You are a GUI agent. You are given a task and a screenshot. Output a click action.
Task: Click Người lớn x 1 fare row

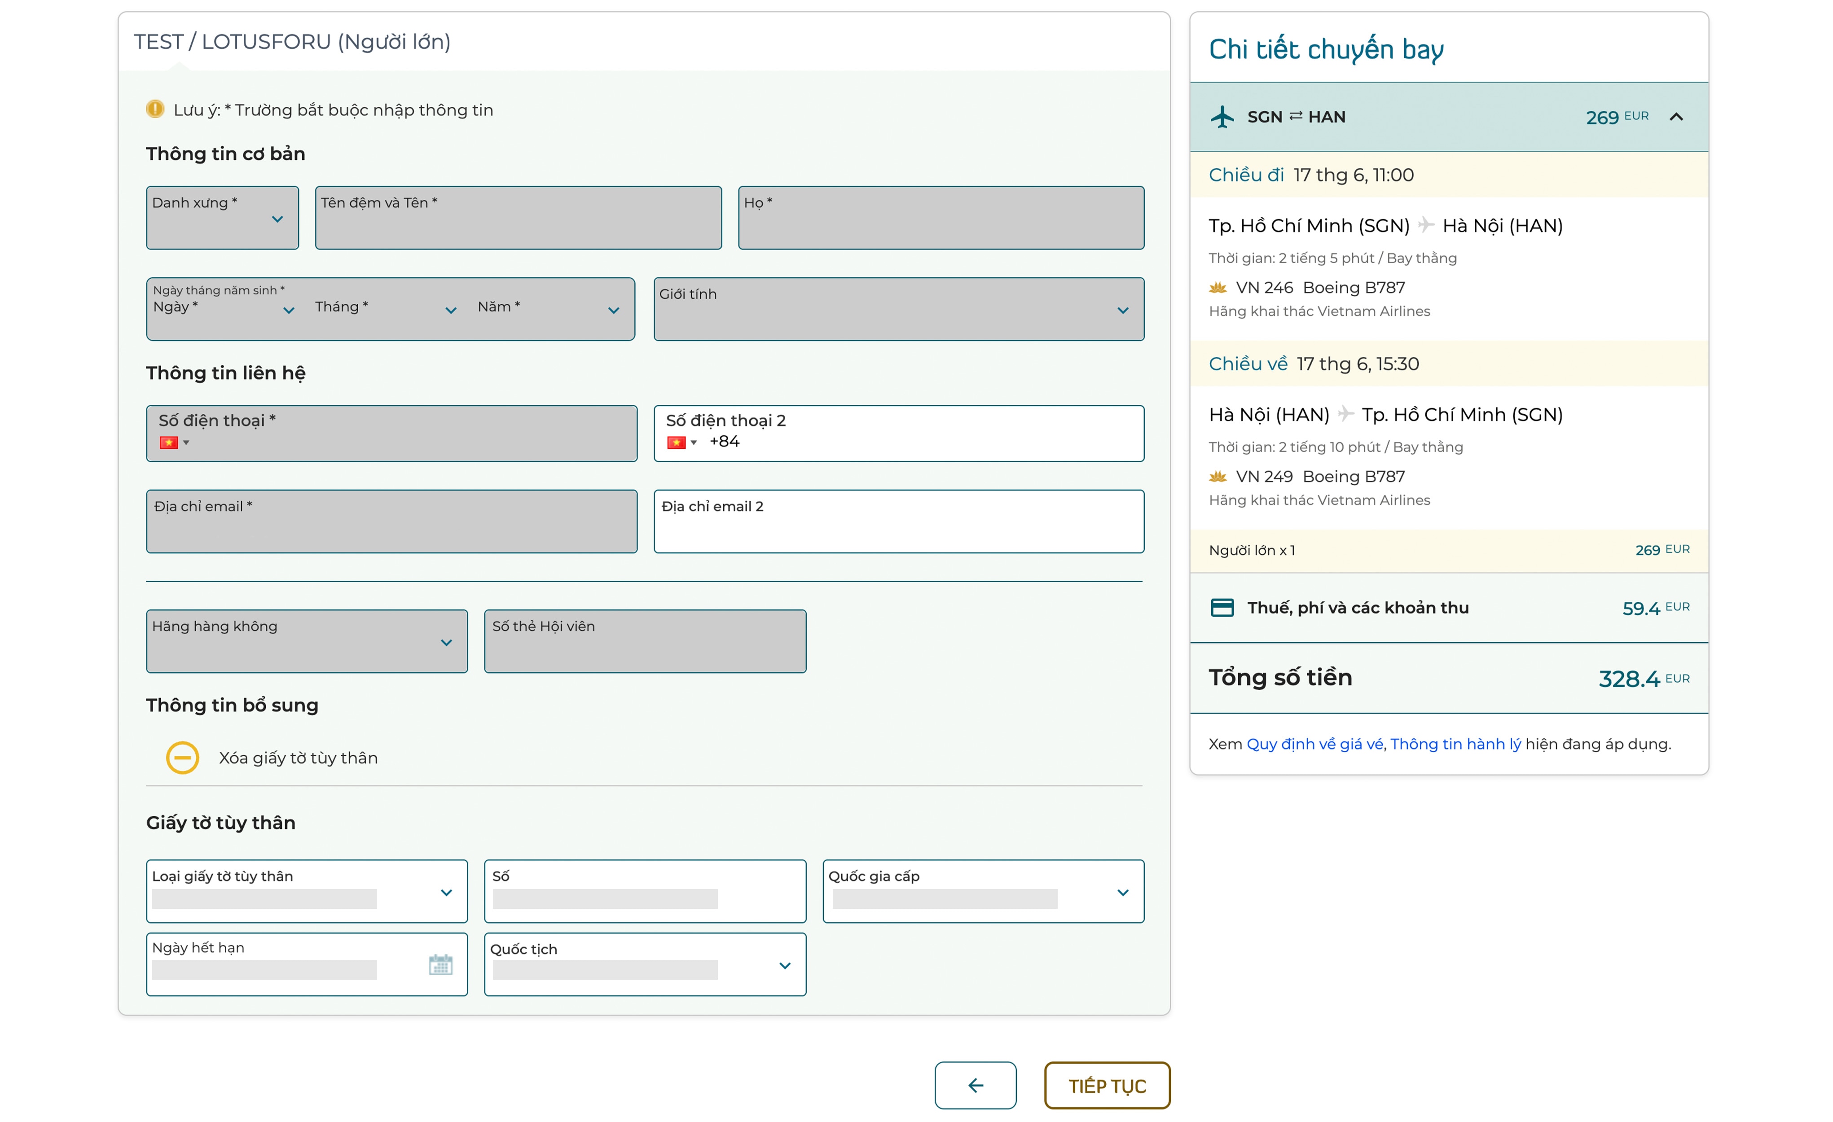coord(1449,550)
